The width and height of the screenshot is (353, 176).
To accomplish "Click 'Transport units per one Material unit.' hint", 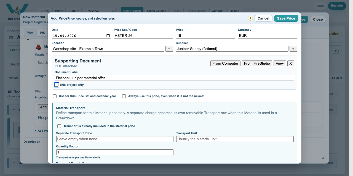I will coord(78,158).
